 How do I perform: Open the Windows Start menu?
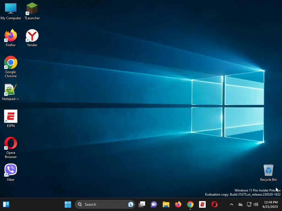click(x=68, y=204)
